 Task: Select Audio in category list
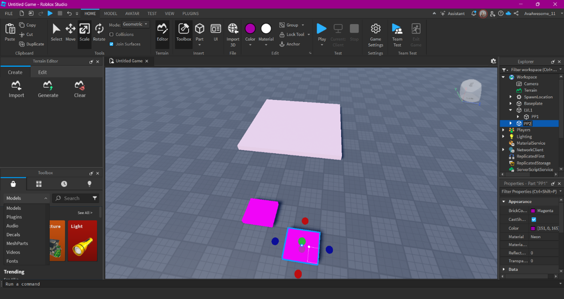pos(12,226)
